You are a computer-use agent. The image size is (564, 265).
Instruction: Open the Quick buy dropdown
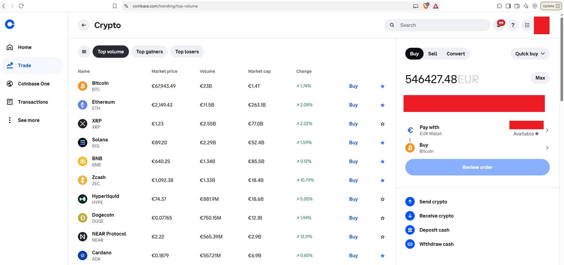[530, 54]
